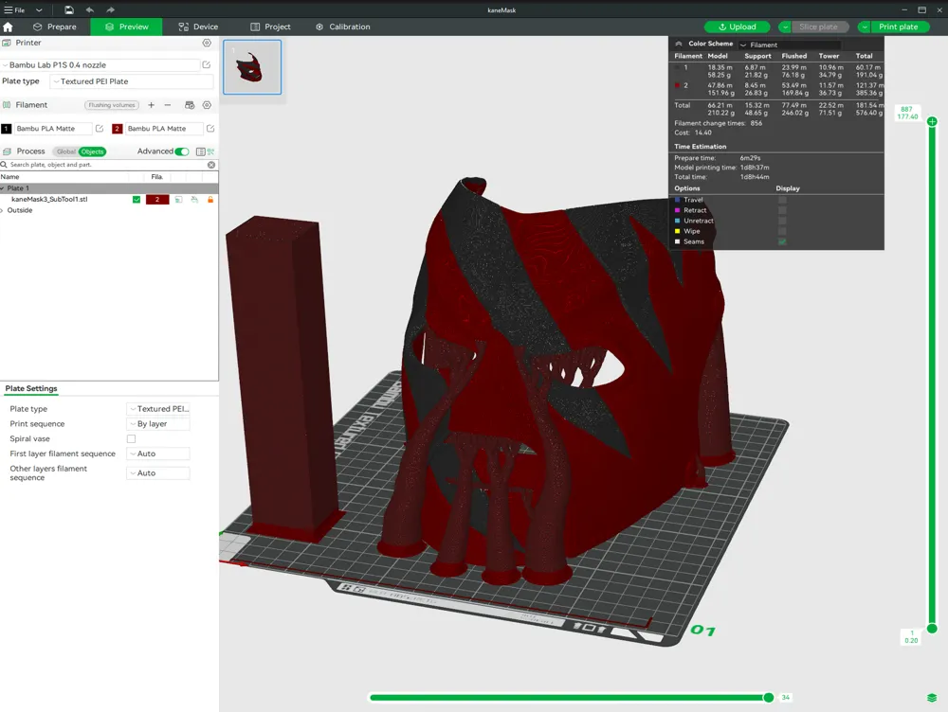
Task: Click the Print plate button
Action: pyautogui.click(x=899, y=27)
